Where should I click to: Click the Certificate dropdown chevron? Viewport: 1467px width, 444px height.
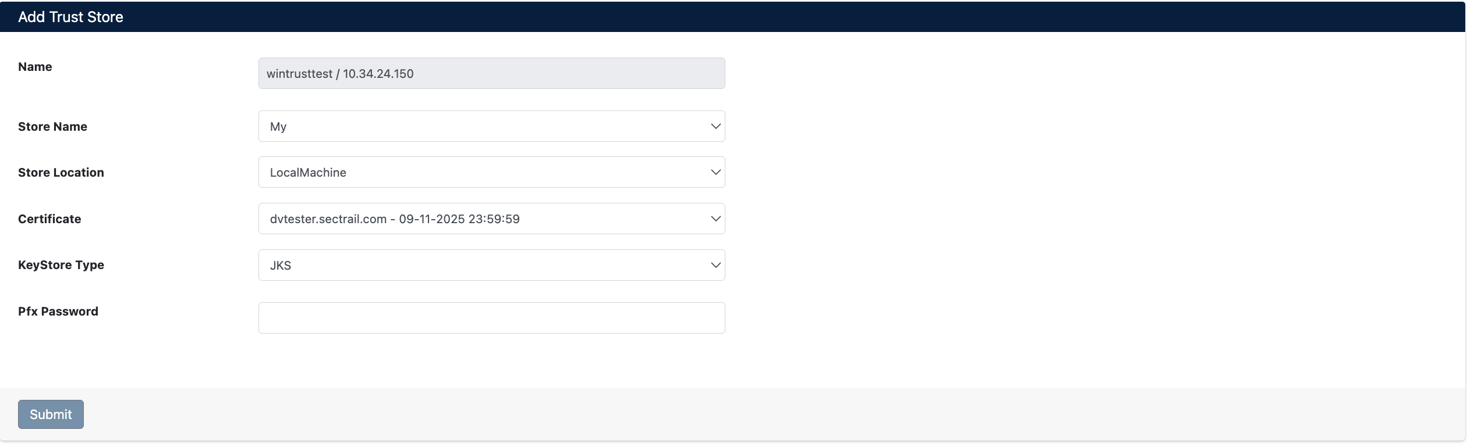[715, 219]
